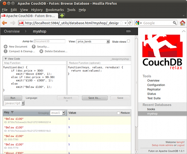
Task: Click the vertical scrollbar of main pane
Action: 137,82
